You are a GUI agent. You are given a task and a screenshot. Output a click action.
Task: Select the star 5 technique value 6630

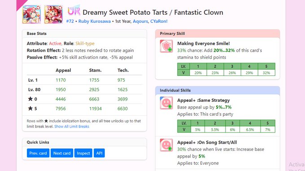coord(122,108)
